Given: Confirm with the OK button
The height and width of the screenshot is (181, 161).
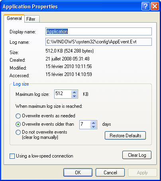Looking at the screenshot, I should 78,172.
